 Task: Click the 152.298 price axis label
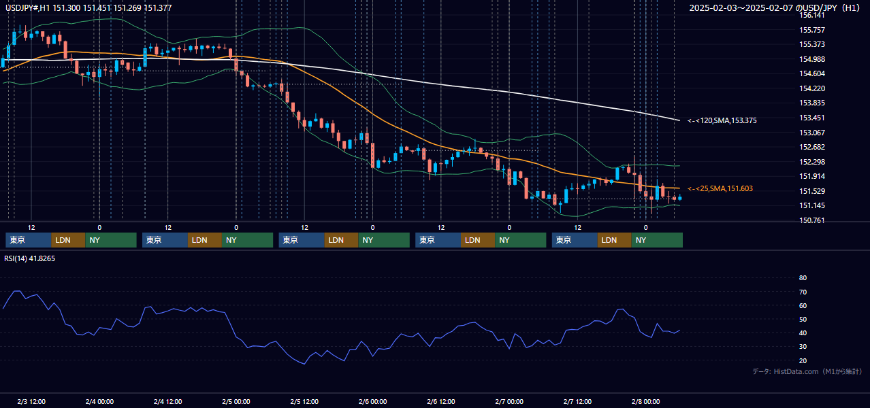tap(811, 162)
